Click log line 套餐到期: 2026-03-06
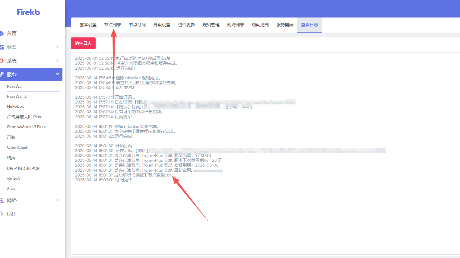460x258 pixels. pyautogui.click(x=147, y=165)
